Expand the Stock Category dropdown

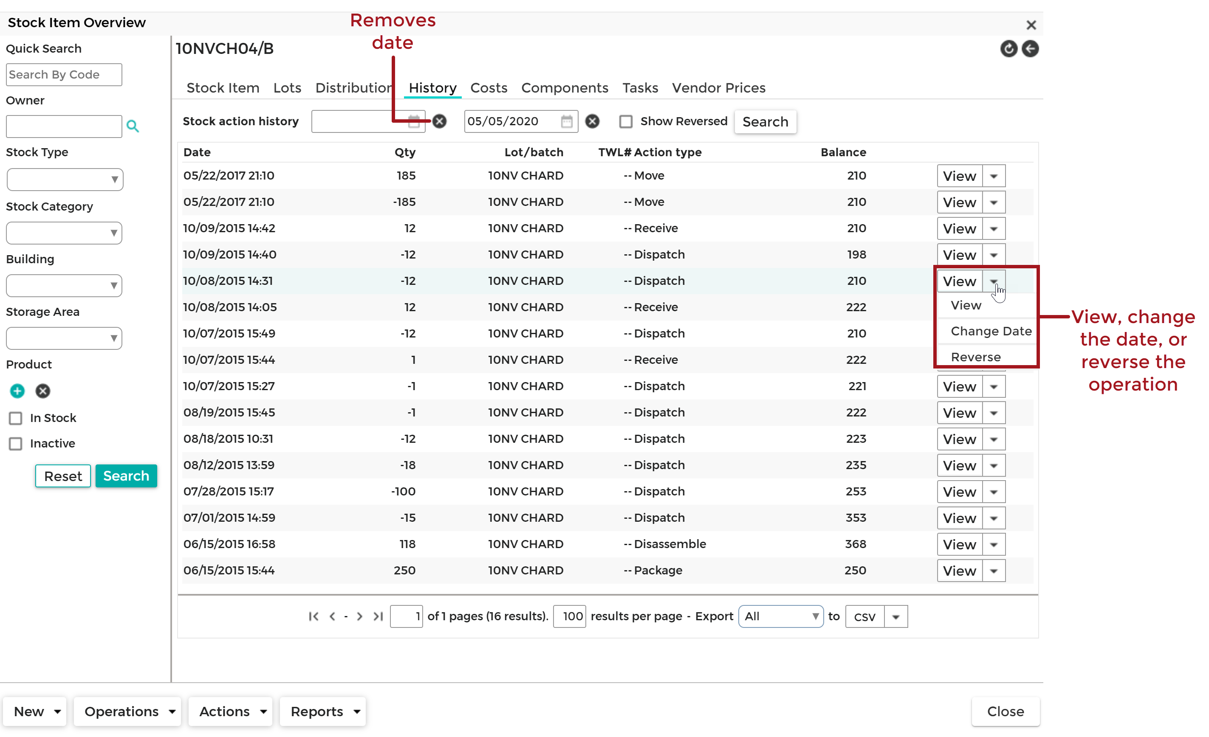[64, 233]
